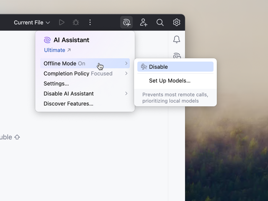
Task: Open the vertical three-dots more actions menu
Action: [90, 22]
